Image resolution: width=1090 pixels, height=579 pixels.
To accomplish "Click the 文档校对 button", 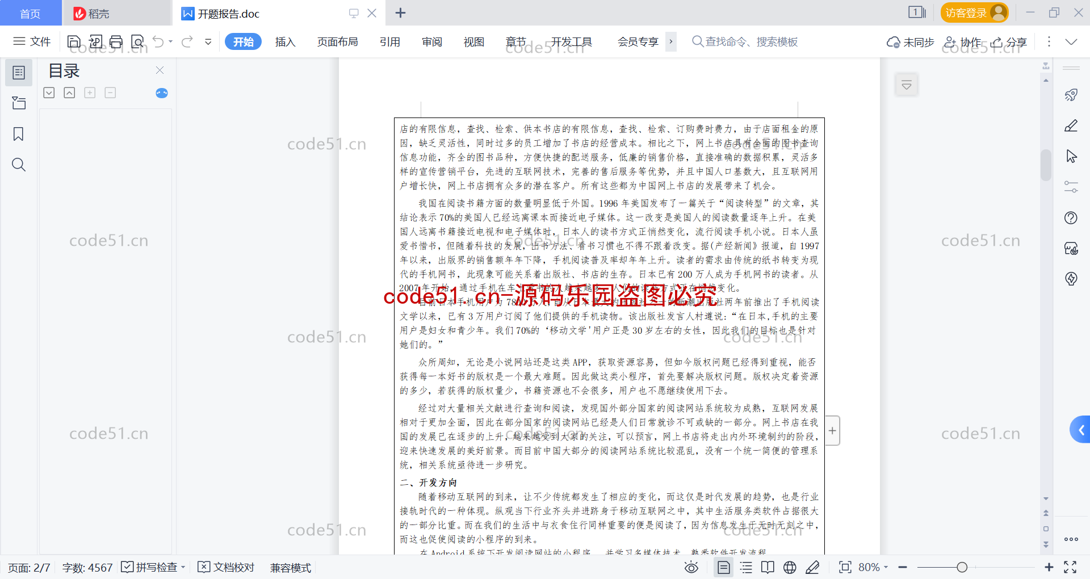I will (226, 567).
